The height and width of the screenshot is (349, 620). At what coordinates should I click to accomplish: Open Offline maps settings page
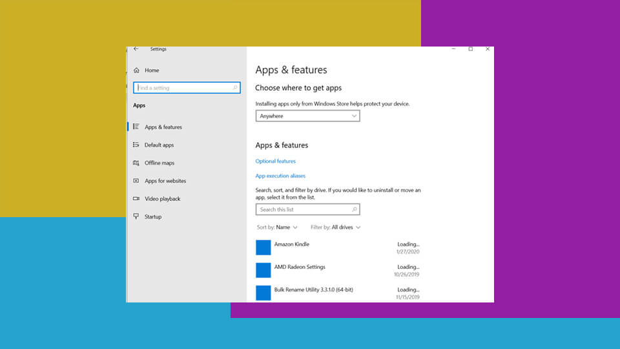coord(160,163)
